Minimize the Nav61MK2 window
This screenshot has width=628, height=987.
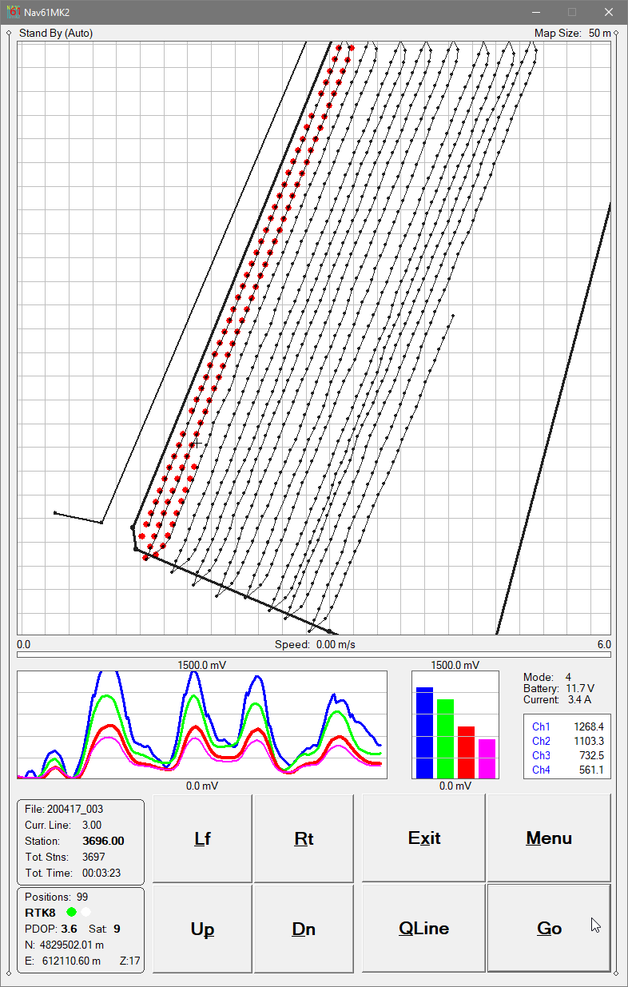(535, 12)
